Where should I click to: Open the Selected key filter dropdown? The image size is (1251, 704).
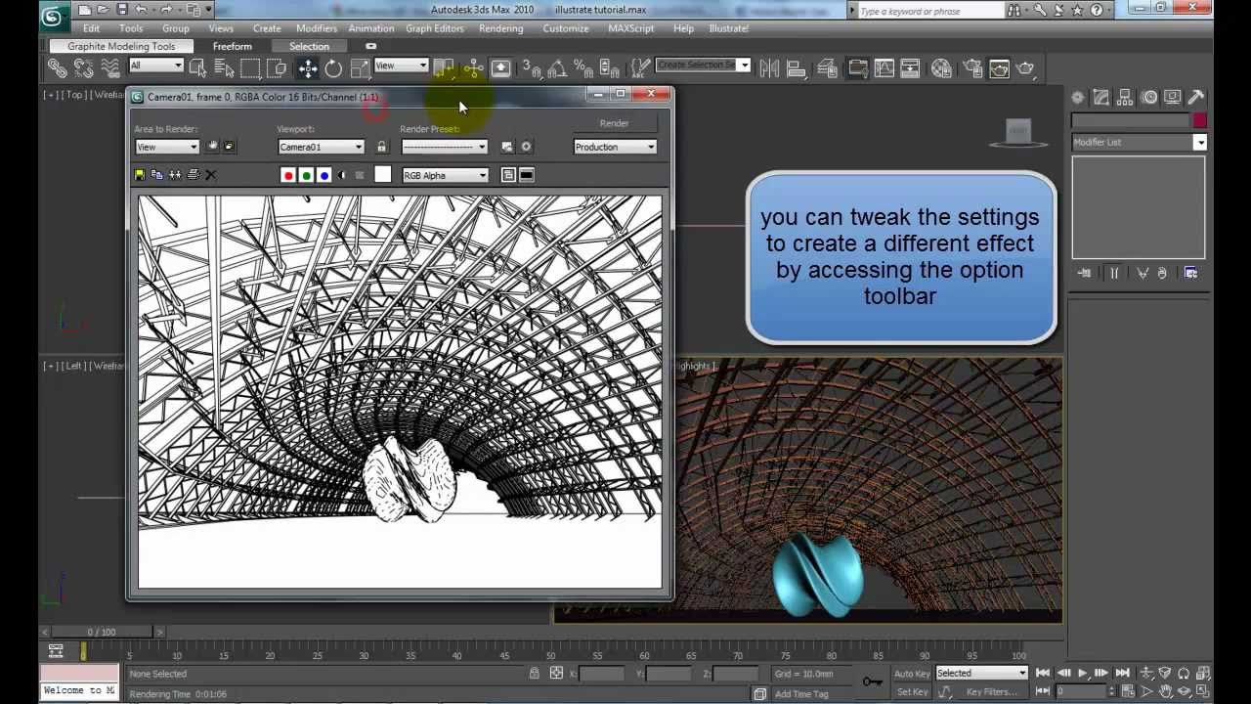coord(982,673)
